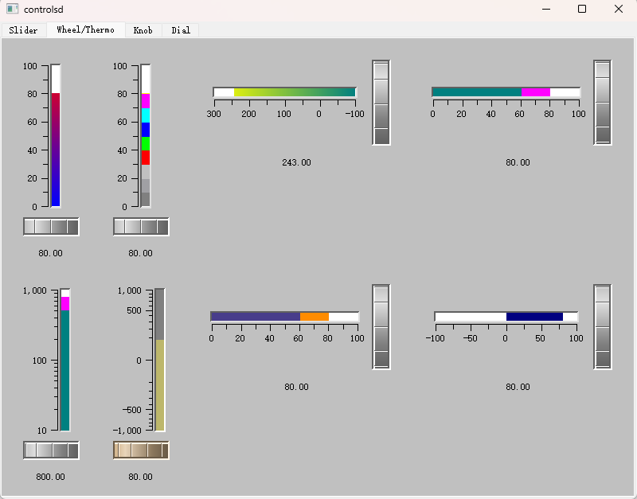
Task: Click wheel under red-blue gradient thermometer
Action: click(51, 227)
